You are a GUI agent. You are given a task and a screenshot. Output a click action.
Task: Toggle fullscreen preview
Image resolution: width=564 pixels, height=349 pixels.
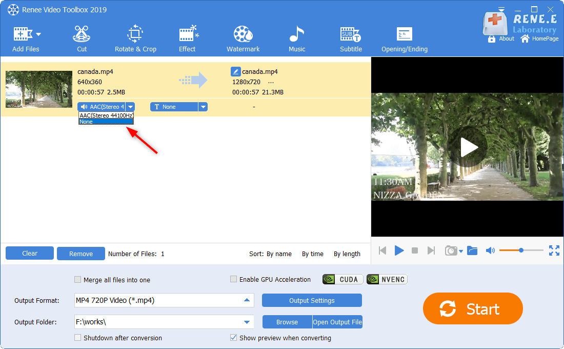(554, 250)
